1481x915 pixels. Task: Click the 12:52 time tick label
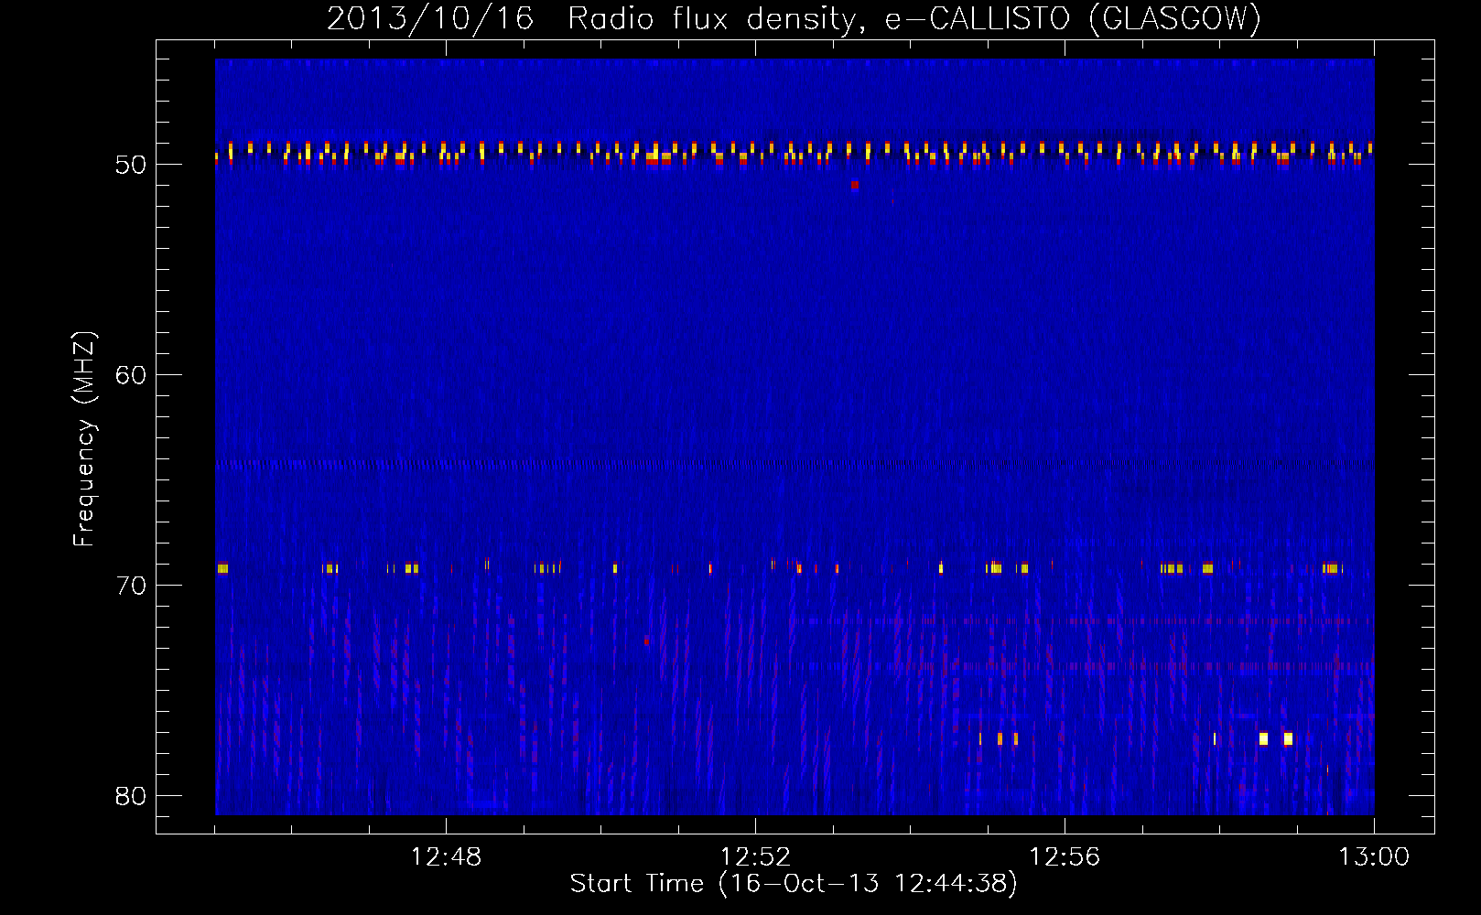755,857
